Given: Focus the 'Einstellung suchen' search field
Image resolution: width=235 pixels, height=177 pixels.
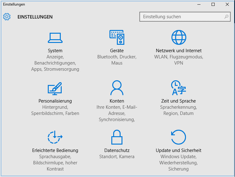Looking at the screenshot, I should [x=185, y=17].
